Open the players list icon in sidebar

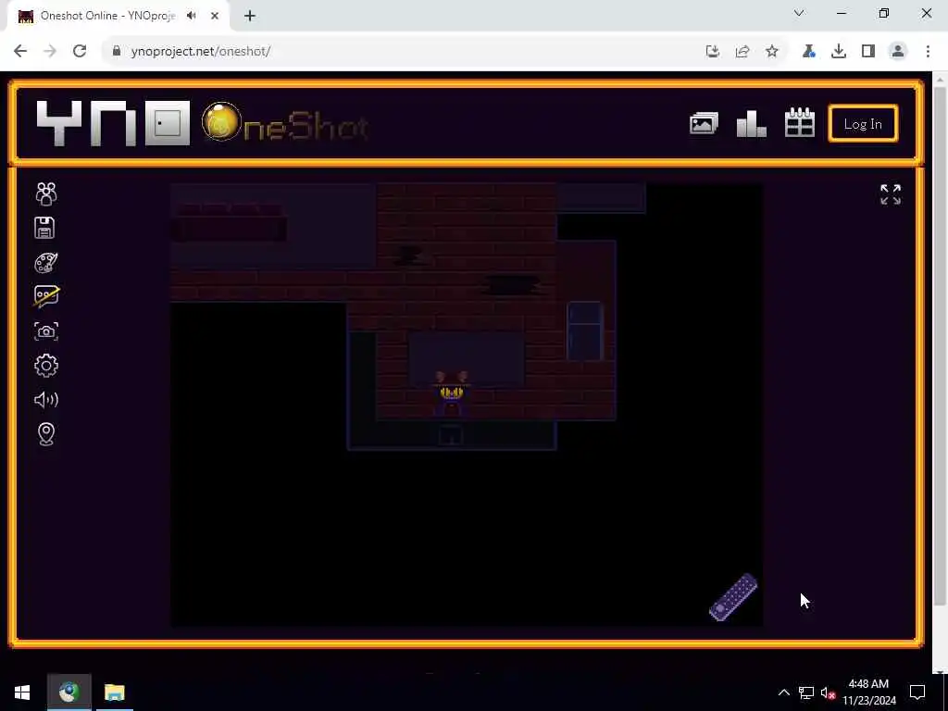tap(46, 193)
